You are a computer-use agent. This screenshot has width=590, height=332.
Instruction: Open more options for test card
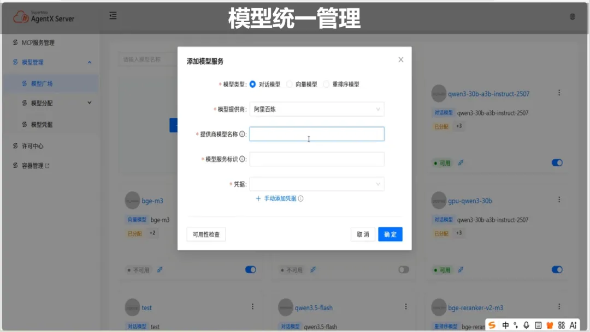(253, 307)
